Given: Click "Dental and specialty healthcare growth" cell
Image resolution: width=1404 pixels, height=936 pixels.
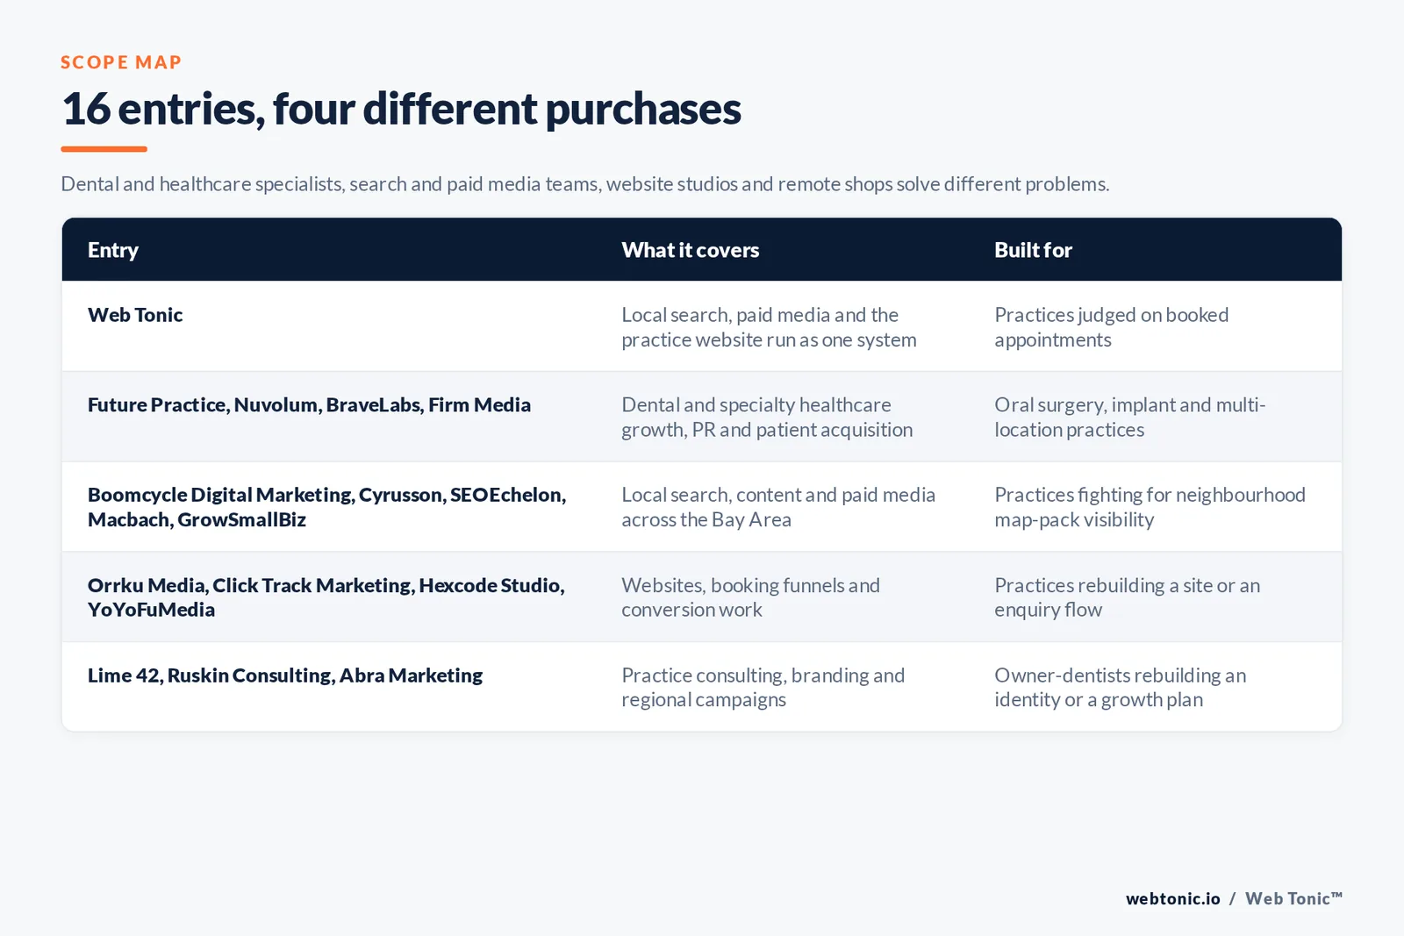Looking at the screenshot, I should pyautogui.click(x=768, y=418).
